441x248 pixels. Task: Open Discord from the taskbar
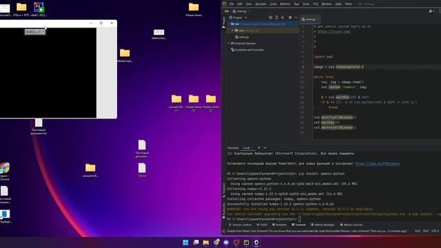coord(226,242)
